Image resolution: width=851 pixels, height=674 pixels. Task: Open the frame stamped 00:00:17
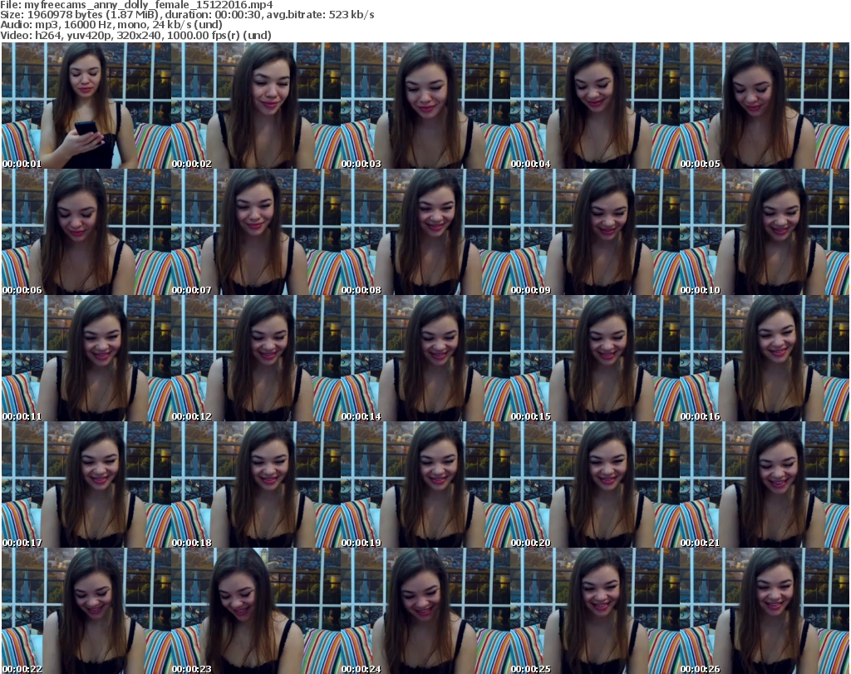pyautogui.click(x=86, y=485)
